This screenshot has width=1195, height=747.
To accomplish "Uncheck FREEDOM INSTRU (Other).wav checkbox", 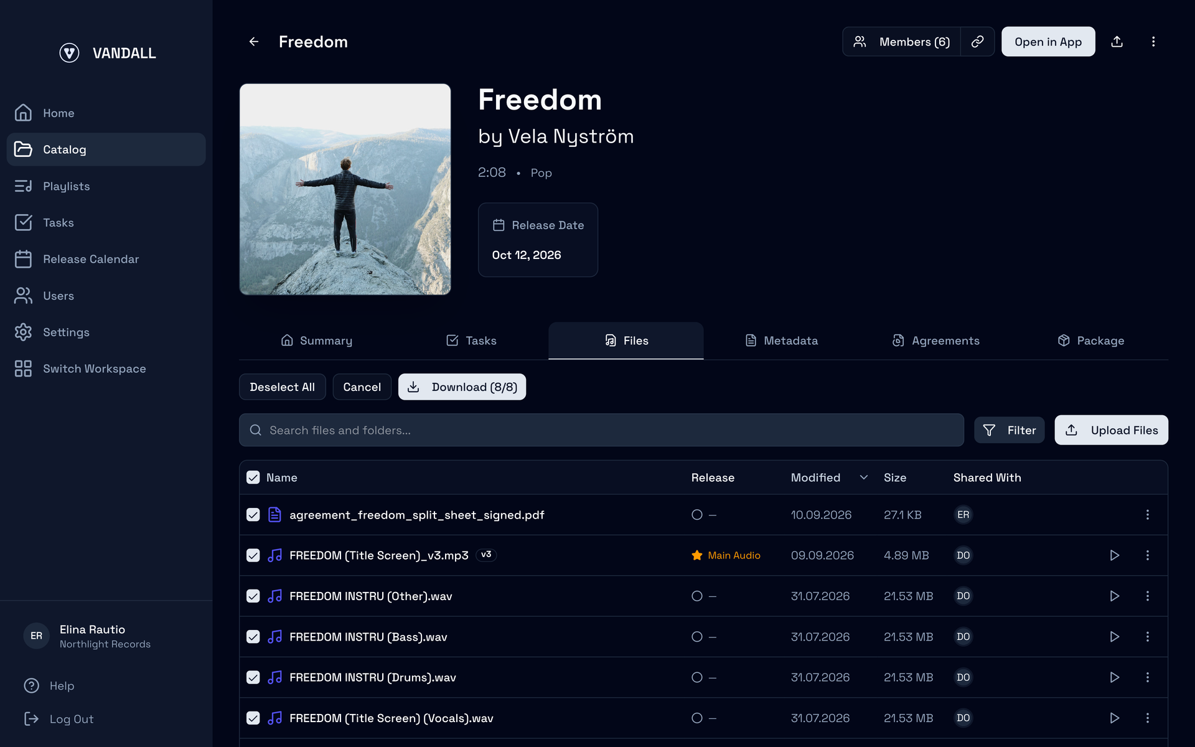I will [253, 596].
